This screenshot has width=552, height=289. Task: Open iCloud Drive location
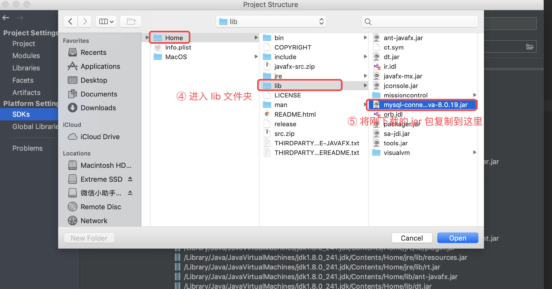[100, 137]
